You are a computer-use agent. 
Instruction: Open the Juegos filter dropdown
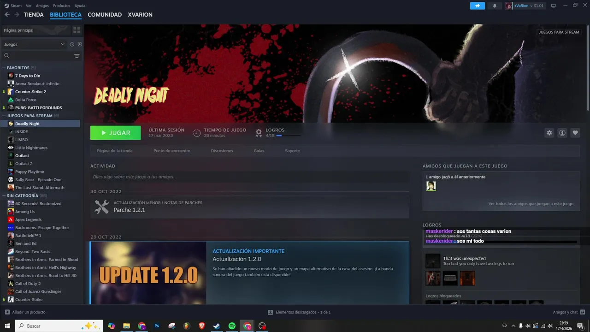(34, 44)
